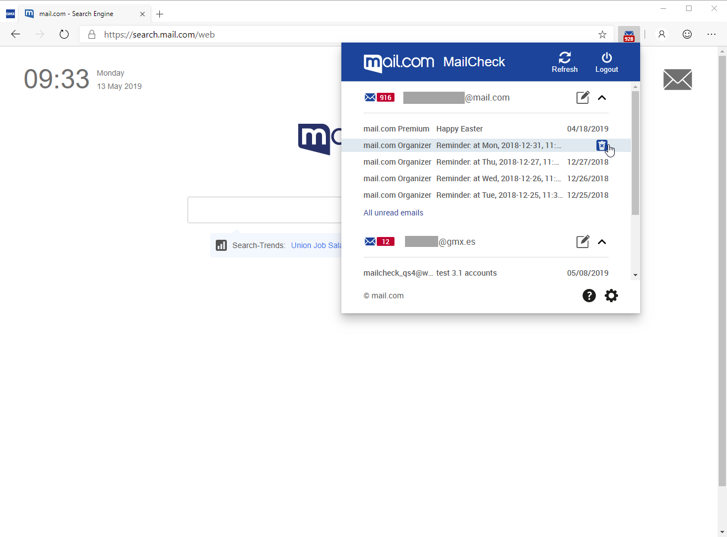The width and height of the screenshot is (727, 537).
Task: Click the MailCheck extension icon in toolbar
Action: click(629, 35)
